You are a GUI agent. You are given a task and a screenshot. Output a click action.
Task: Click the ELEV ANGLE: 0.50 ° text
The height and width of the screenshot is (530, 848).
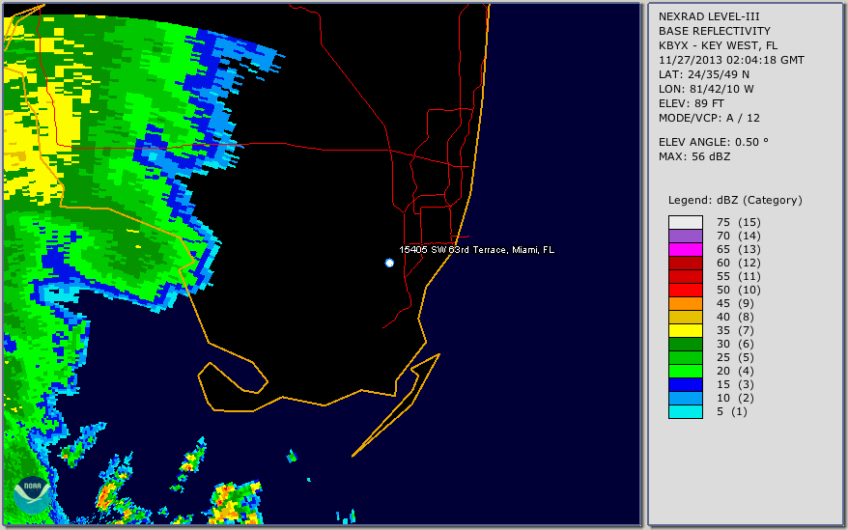tap(714, 142)
